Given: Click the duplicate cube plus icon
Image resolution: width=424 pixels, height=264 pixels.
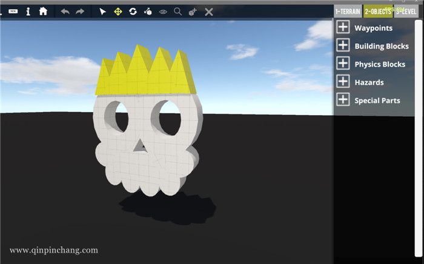Looking at the screenshot, I should coord(193,12).
